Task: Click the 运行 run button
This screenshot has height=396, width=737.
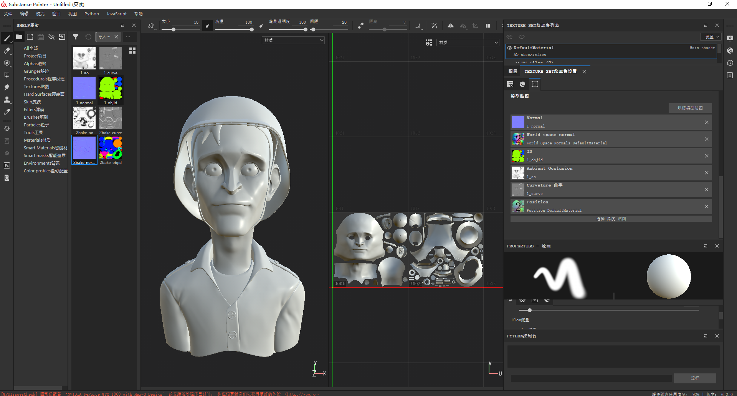Action: (x=695, y=378)
